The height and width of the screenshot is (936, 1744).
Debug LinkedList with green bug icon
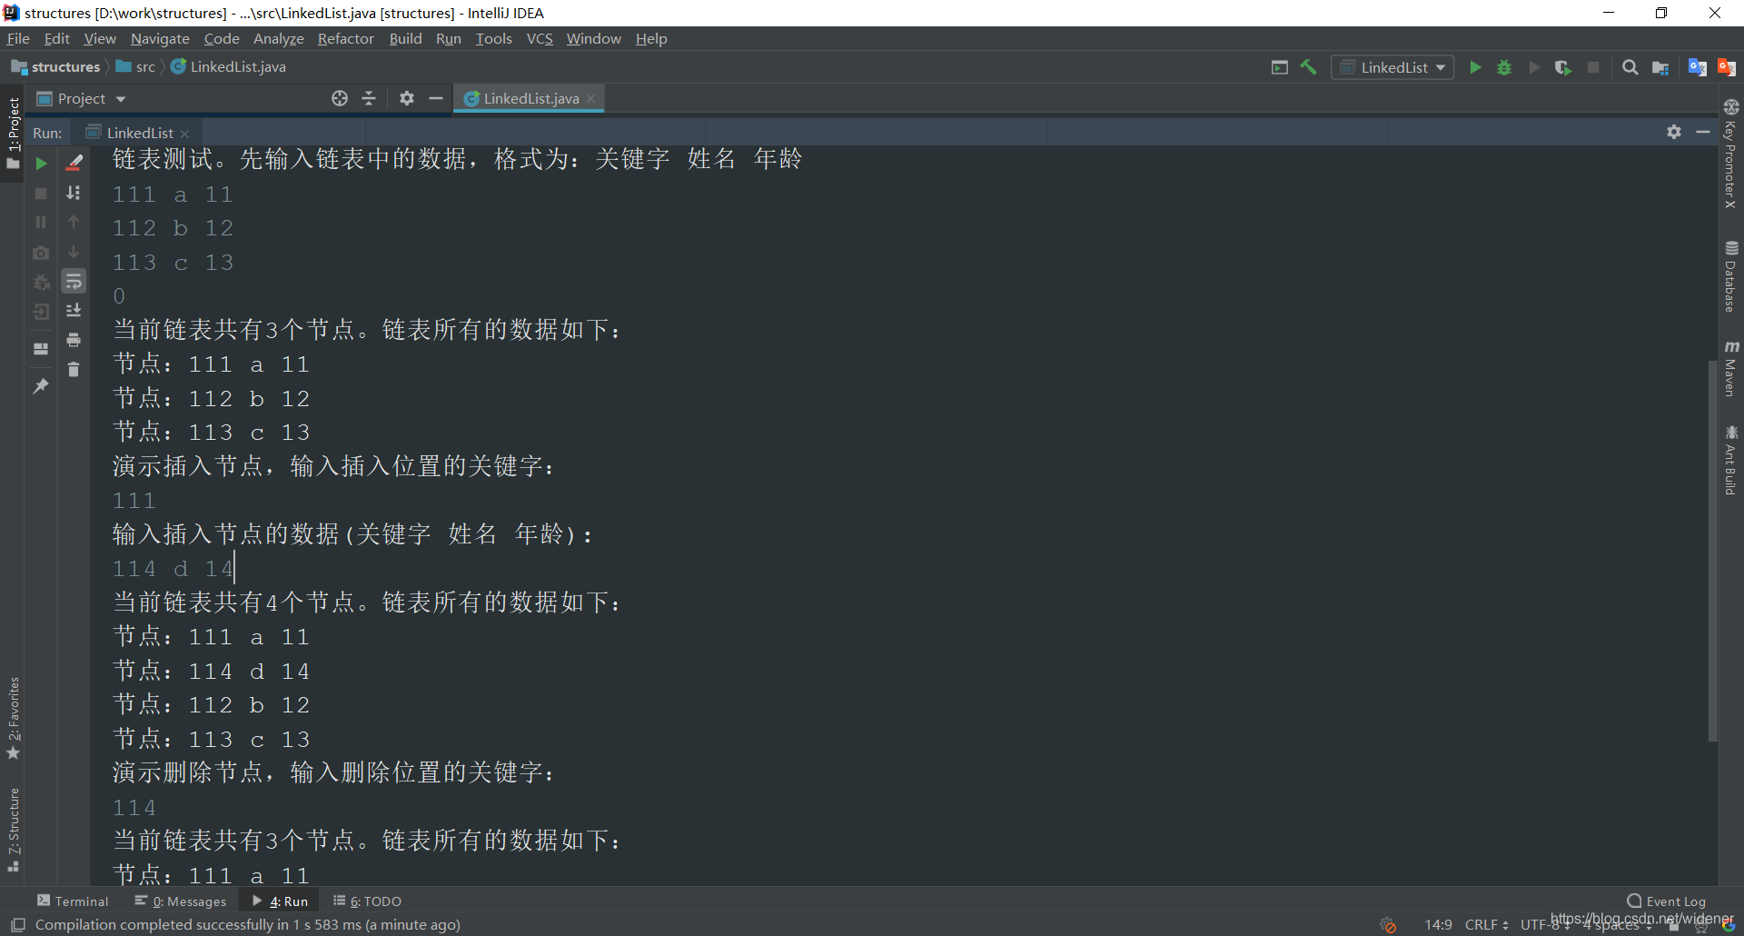coord(1504,67)
